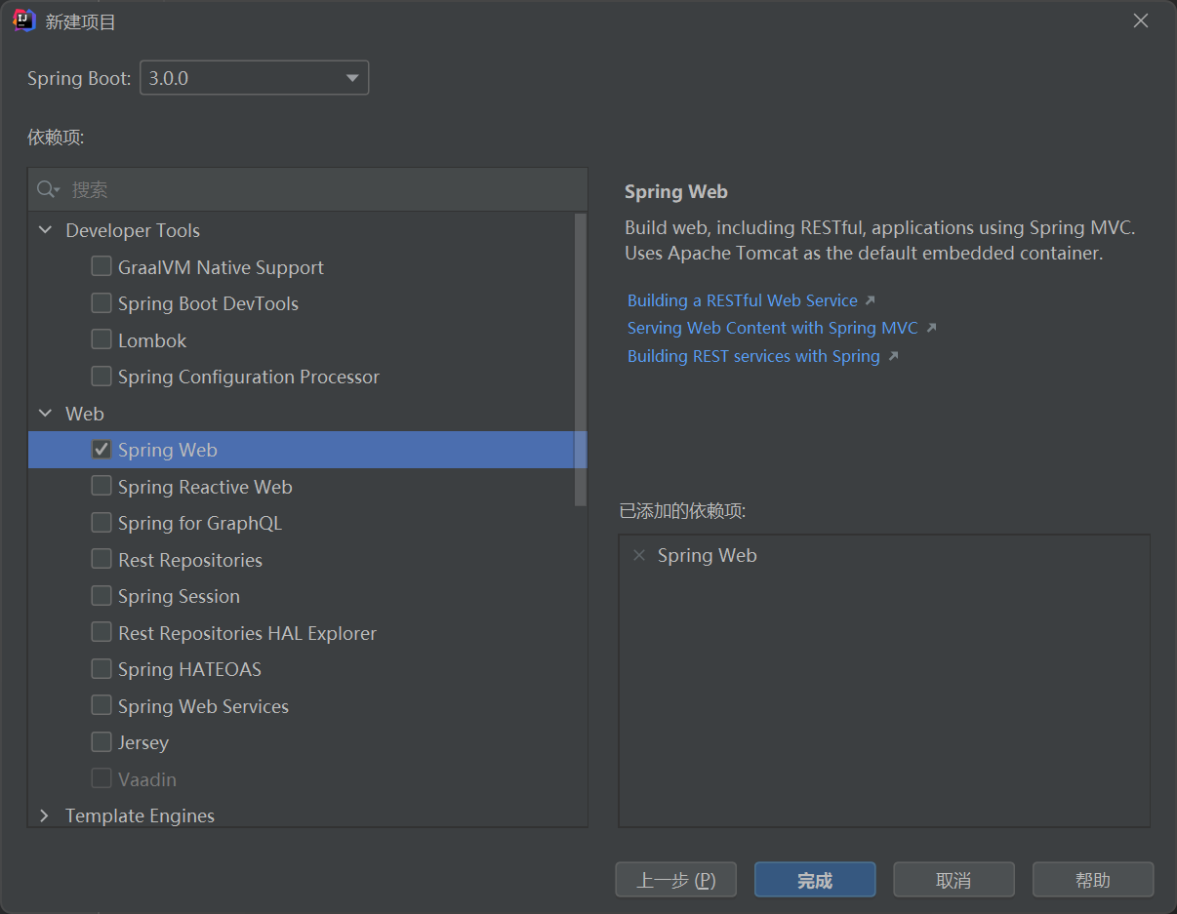Expand the Template Engines group
1177x914 pixels.
[44, 815]
